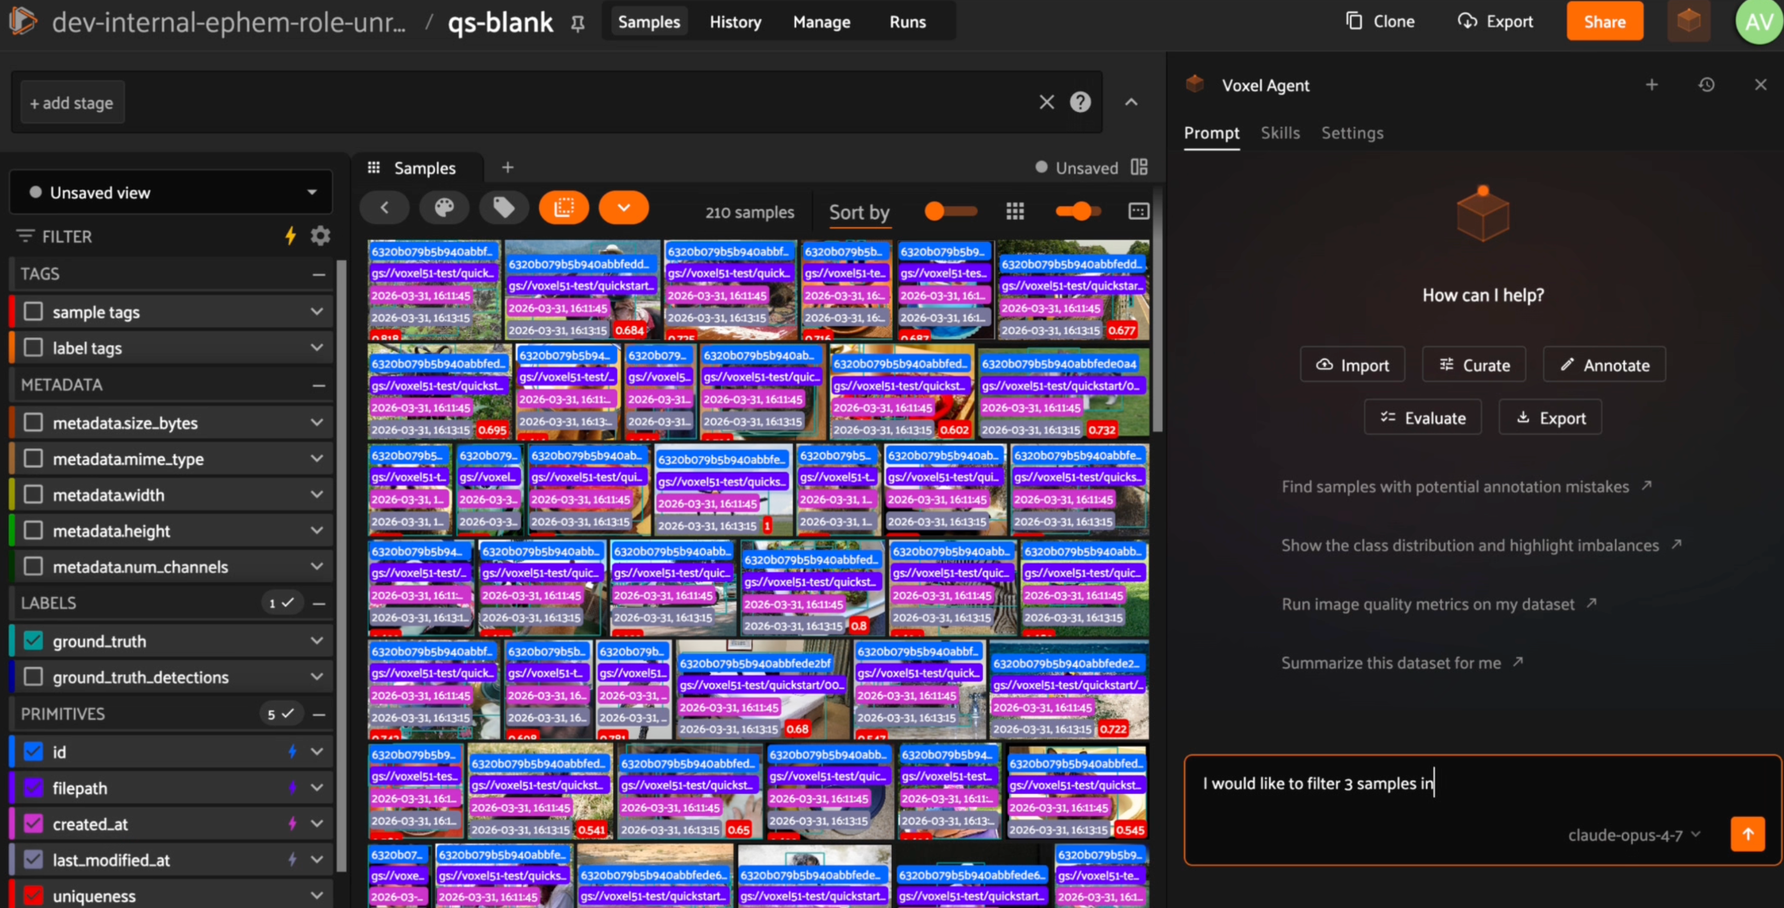Pin the qs-blank dataset
Viewport: 1784px width, 908px height.
point(577,24)
